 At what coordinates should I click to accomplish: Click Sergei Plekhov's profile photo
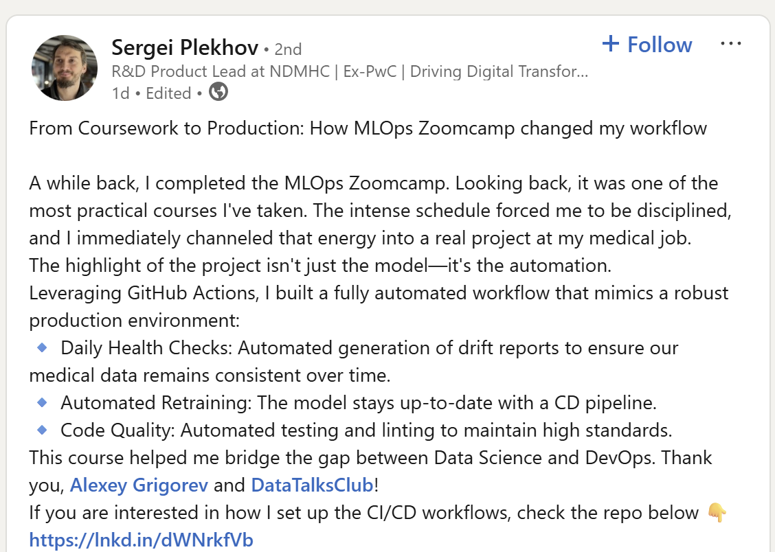65,68
